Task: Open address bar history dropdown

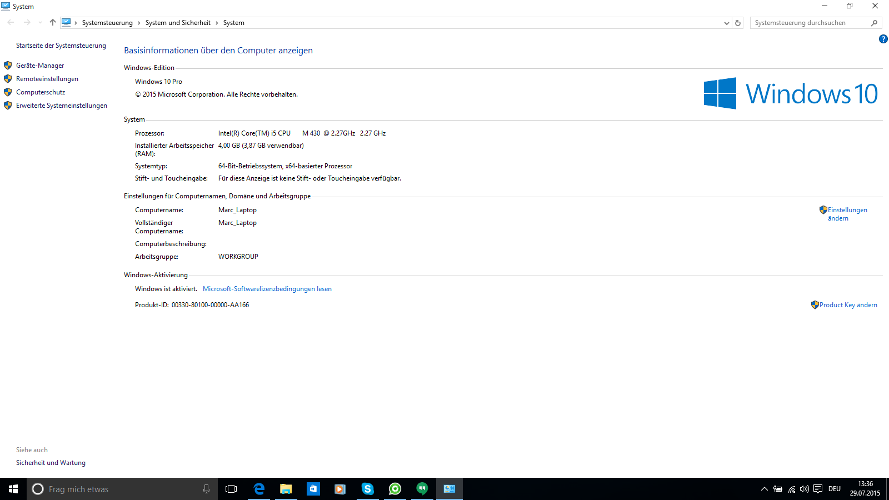Action: click(x=726, y=23)
